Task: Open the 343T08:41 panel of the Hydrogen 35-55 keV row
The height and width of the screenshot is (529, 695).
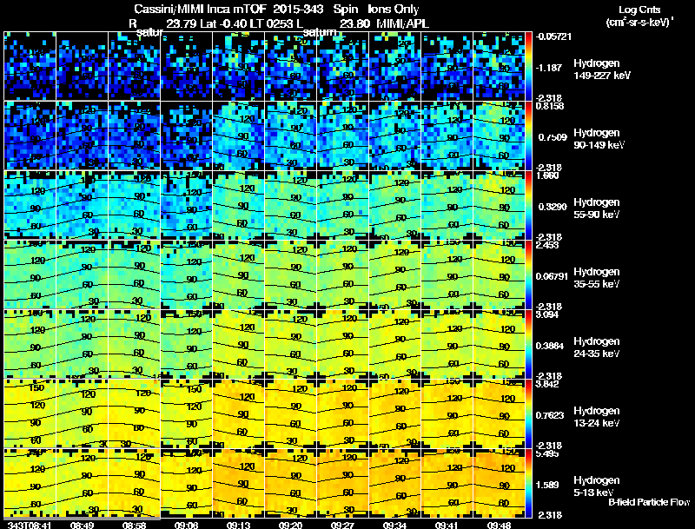Action: tap(30, 274)
